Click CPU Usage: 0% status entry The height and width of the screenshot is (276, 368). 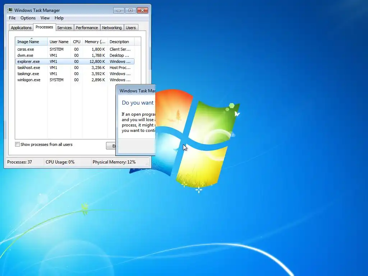[x=60, y=162]
